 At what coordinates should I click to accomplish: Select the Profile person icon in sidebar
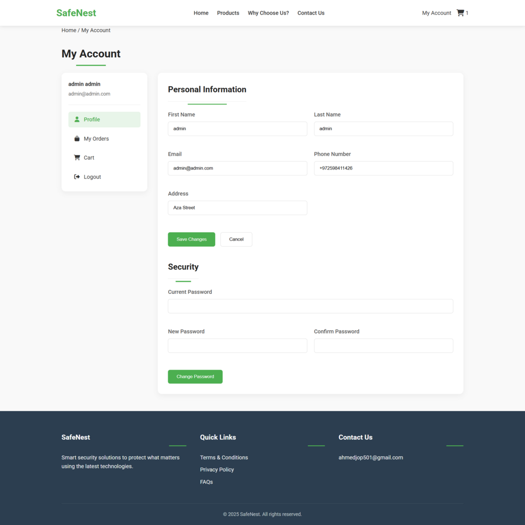coord(77,119)
